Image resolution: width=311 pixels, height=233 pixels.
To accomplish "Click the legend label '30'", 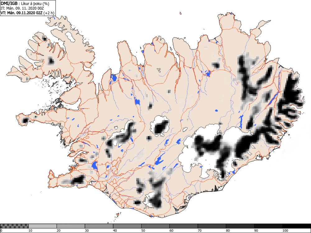I will (87, 231).
